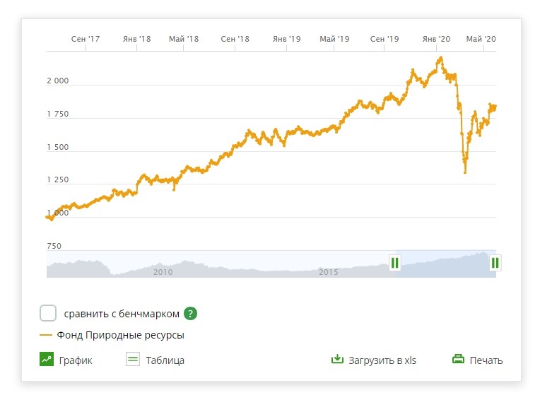
Task: Click the left range handle in navigator
Action: click(x=394, y=263)
